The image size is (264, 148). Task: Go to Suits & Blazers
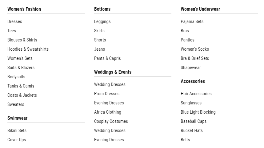point(21,68)
